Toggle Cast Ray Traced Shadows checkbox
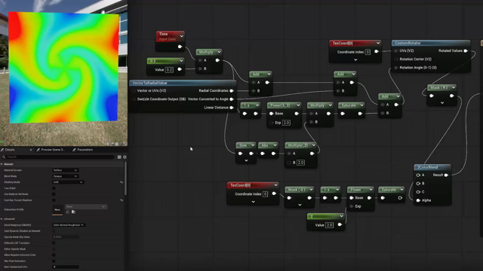 tap(54, 200)
